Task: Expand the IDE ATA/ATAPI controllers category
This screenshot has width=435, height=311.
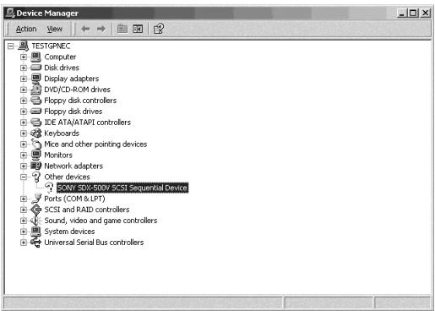Action: point(24,123)
